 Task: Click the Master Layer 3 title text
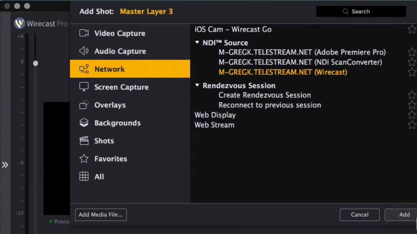(146, 11)
